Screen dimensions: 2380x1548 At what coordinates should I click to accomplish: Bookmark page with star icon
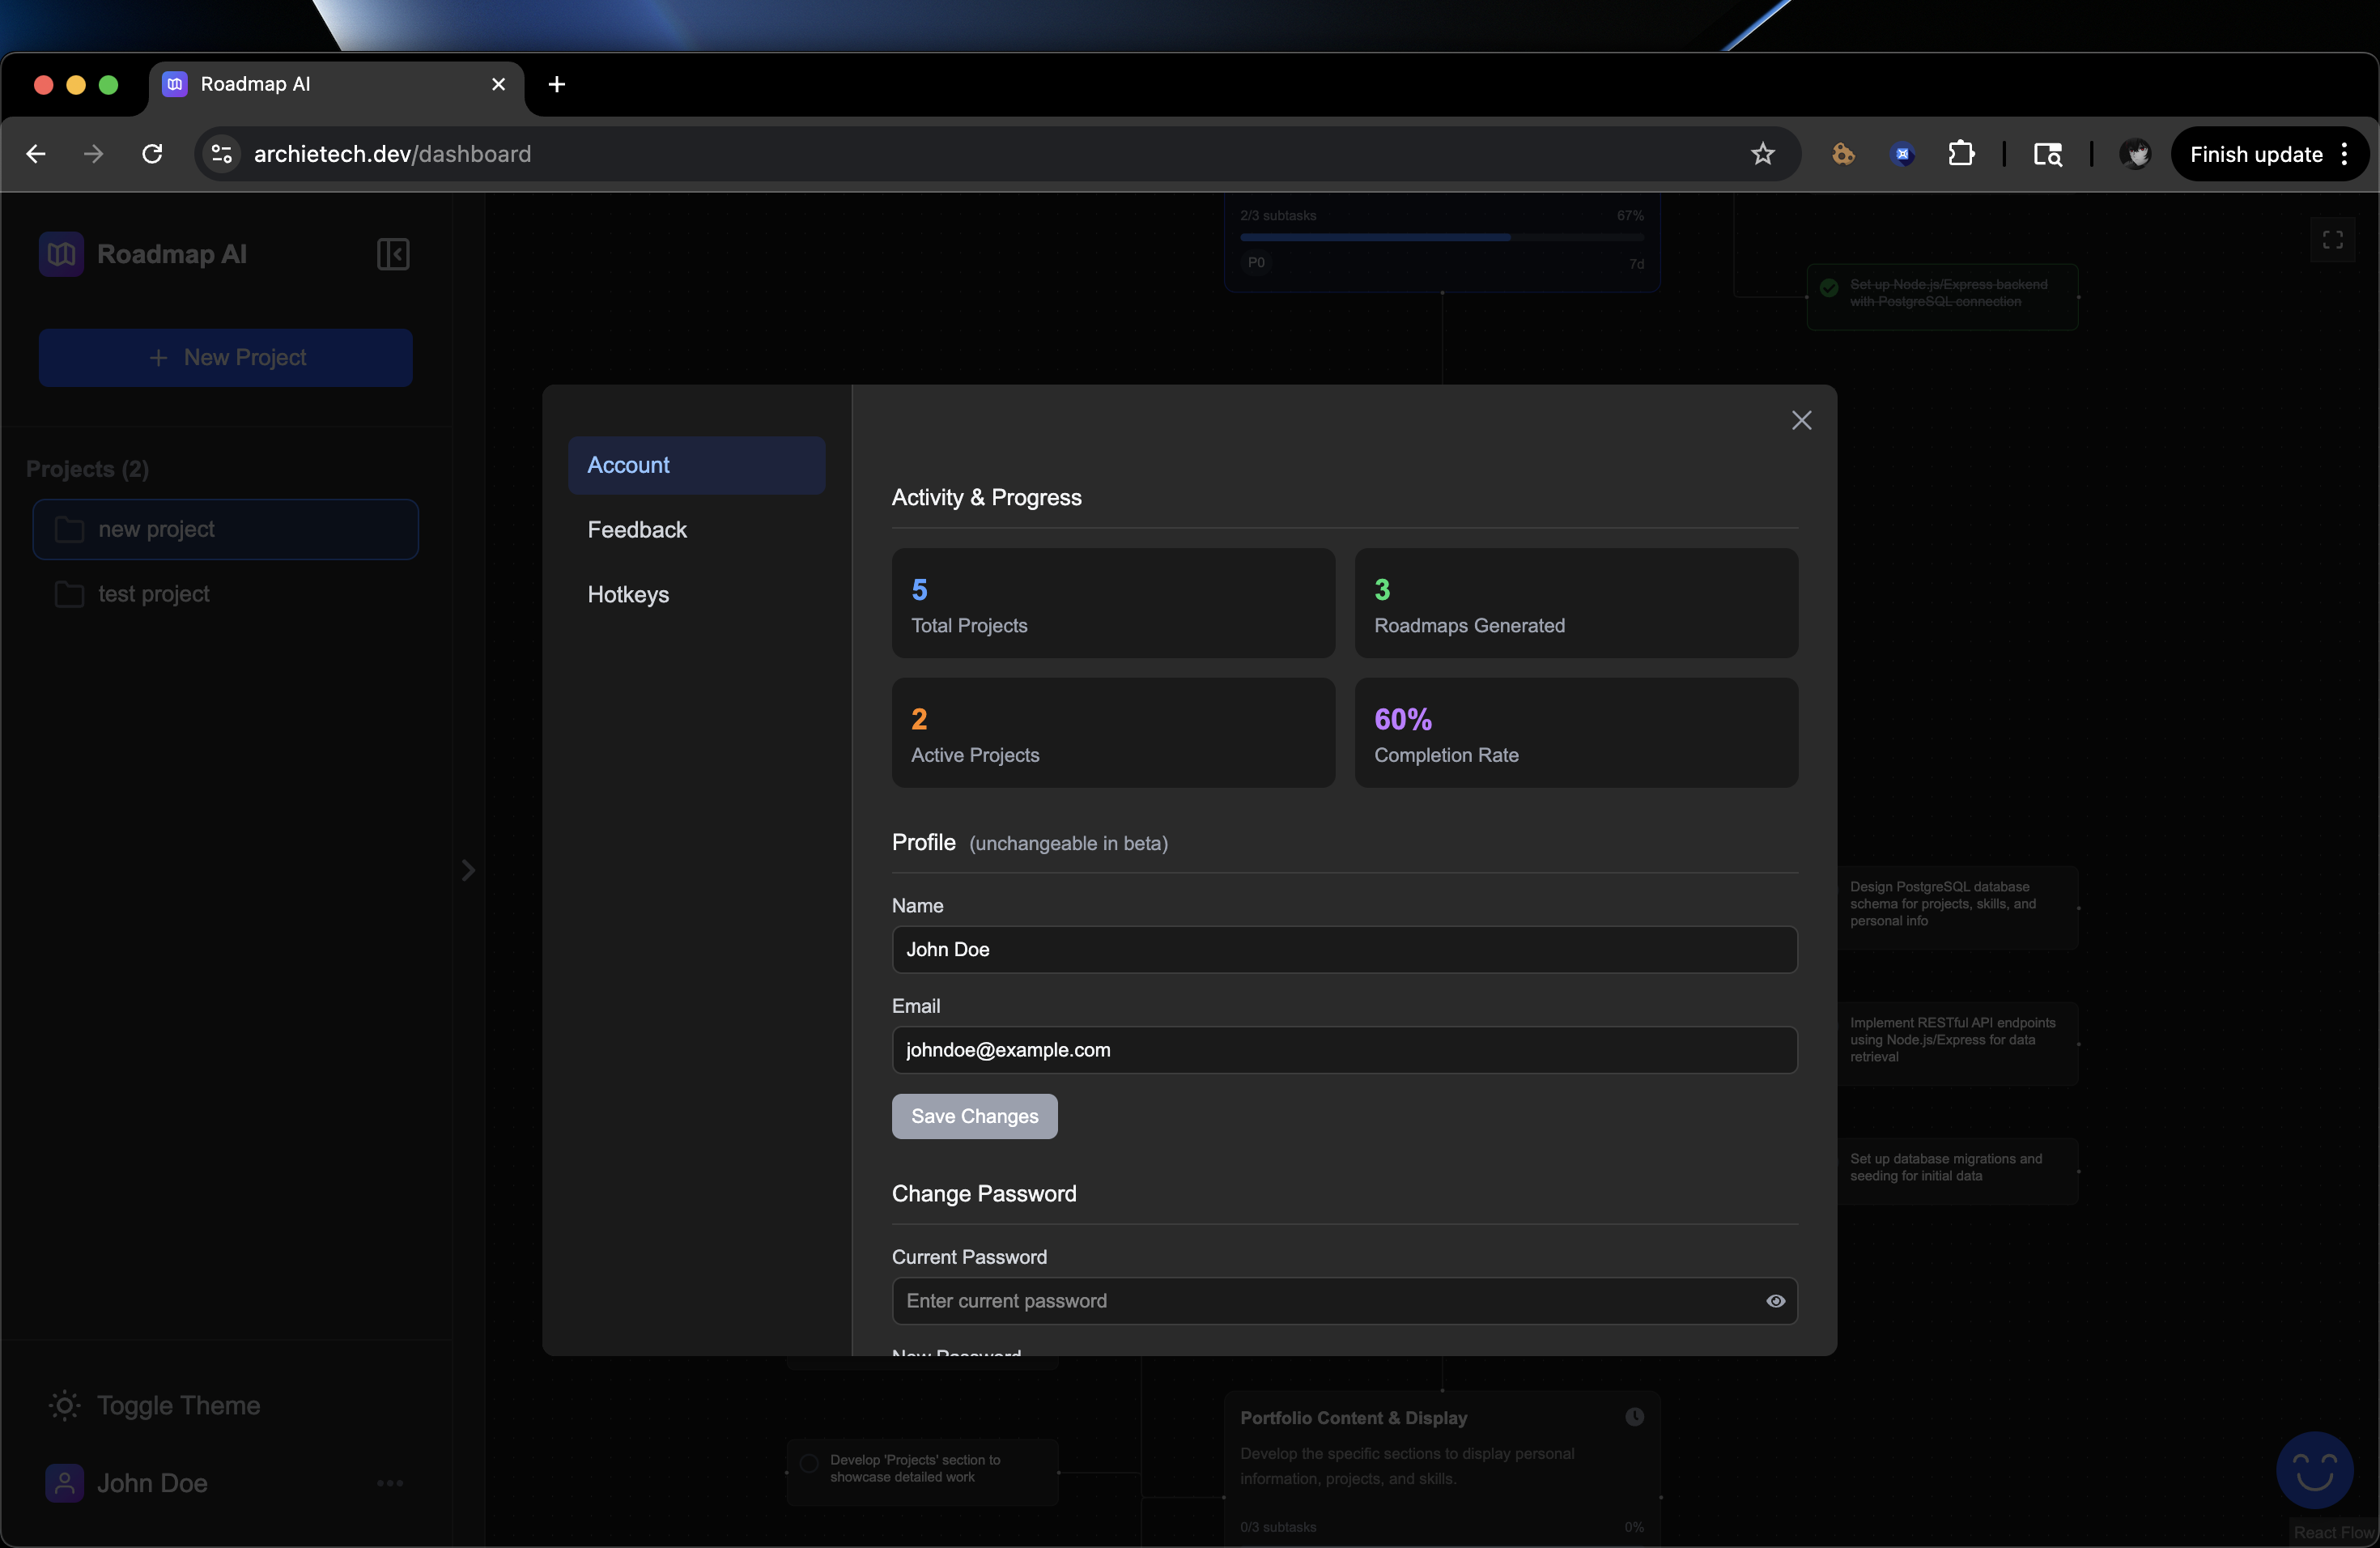pyautogui.click(x=1762, y=154)
